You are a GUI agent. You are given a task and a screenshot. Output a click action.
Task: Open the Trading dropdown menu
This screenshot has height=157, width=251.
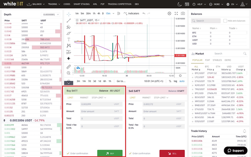coord(54,4)
